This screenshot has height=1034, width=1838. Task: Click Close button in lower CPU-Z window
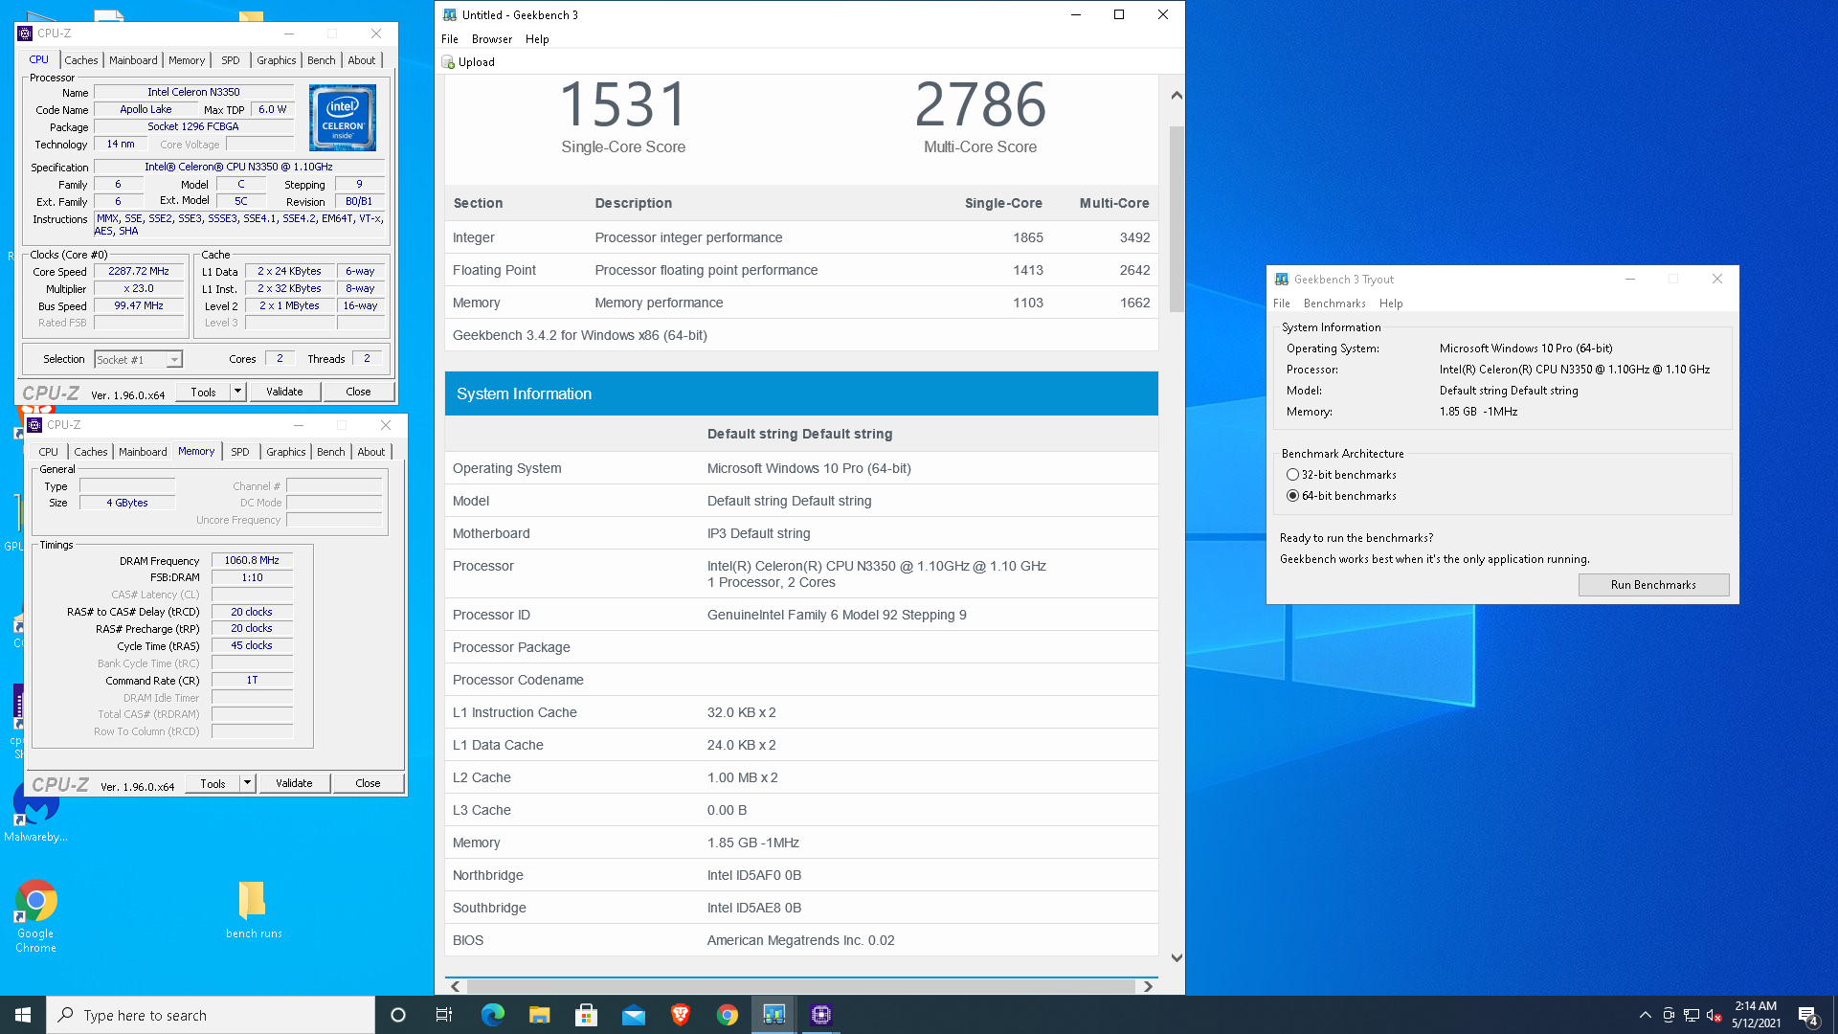pyautogui.click(x=368, y=783)
